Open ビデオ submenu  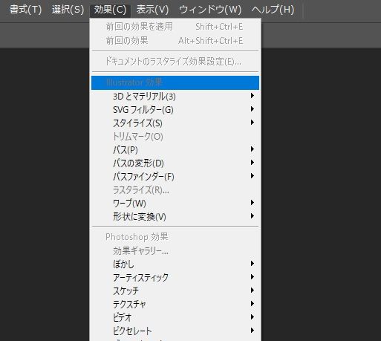pyautogui.click(x=175, y=318)
